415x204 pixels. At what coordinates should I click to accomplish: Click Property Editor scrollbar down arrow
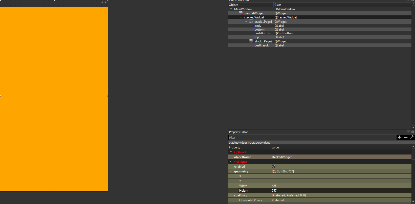[413, 202]
